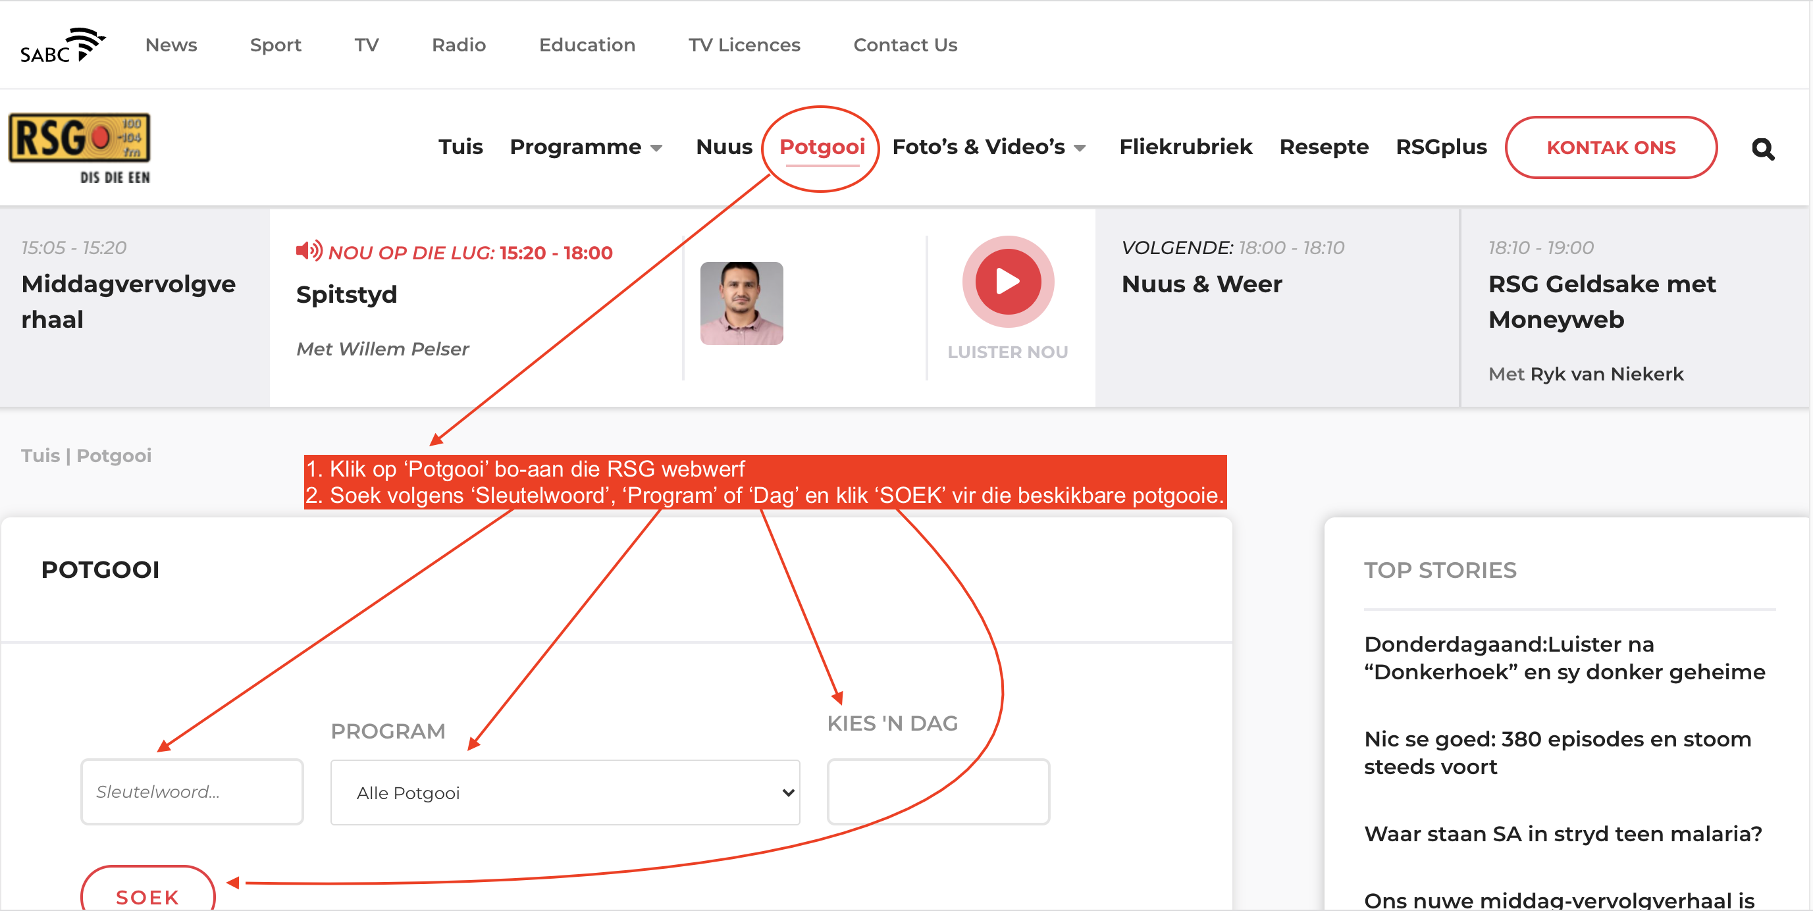
Task: Play the live stream with Luister Nou button
Action: tap(1008, 281)
